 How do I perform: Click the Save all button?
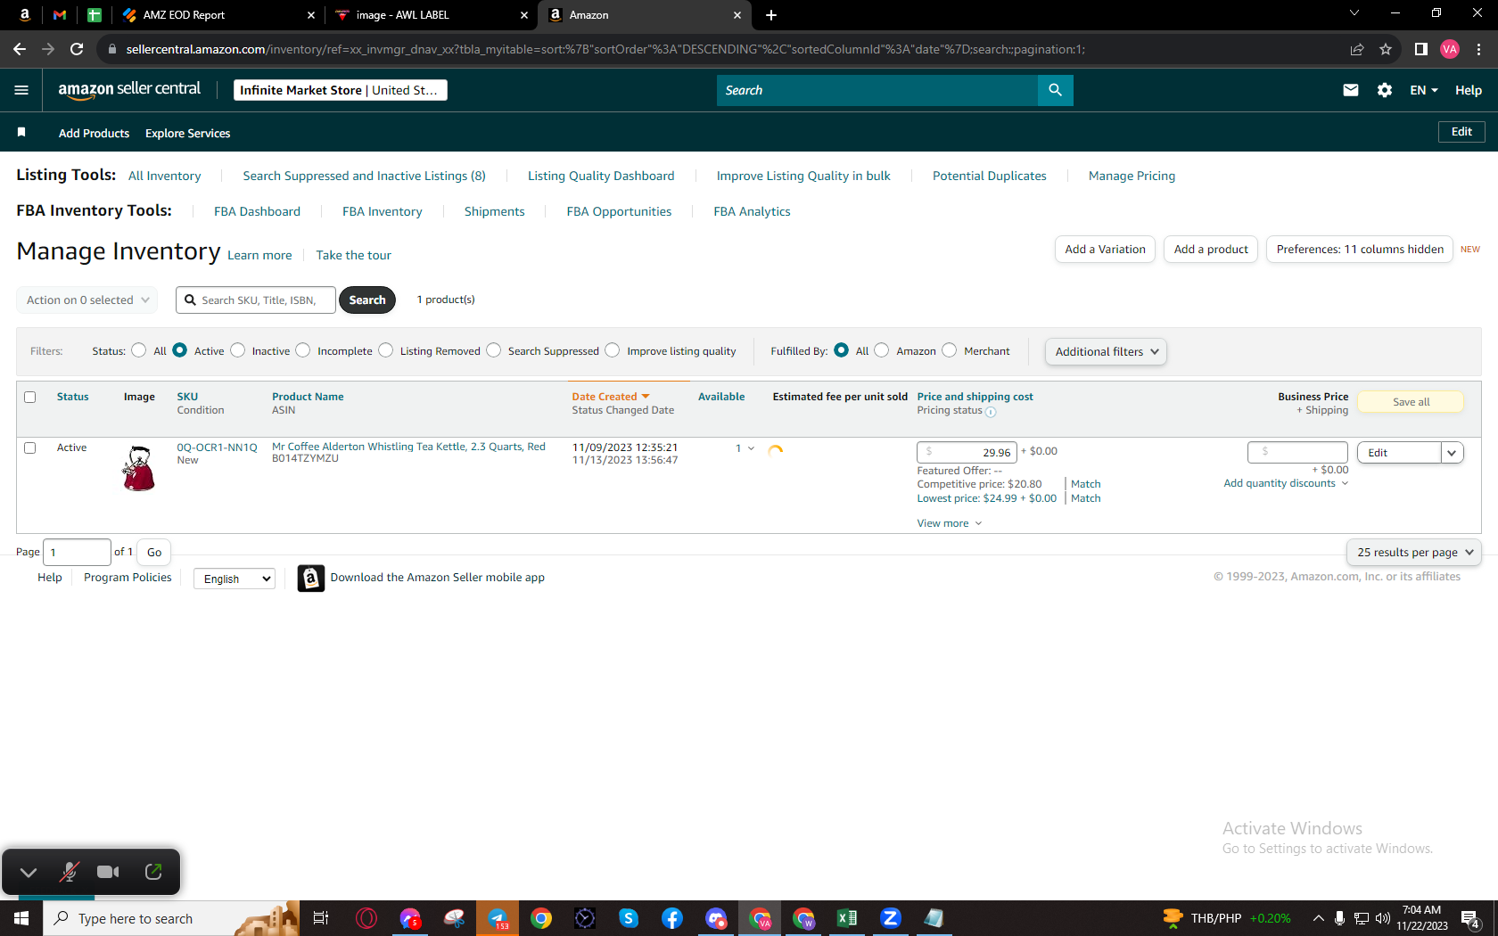click(1411, 402)
